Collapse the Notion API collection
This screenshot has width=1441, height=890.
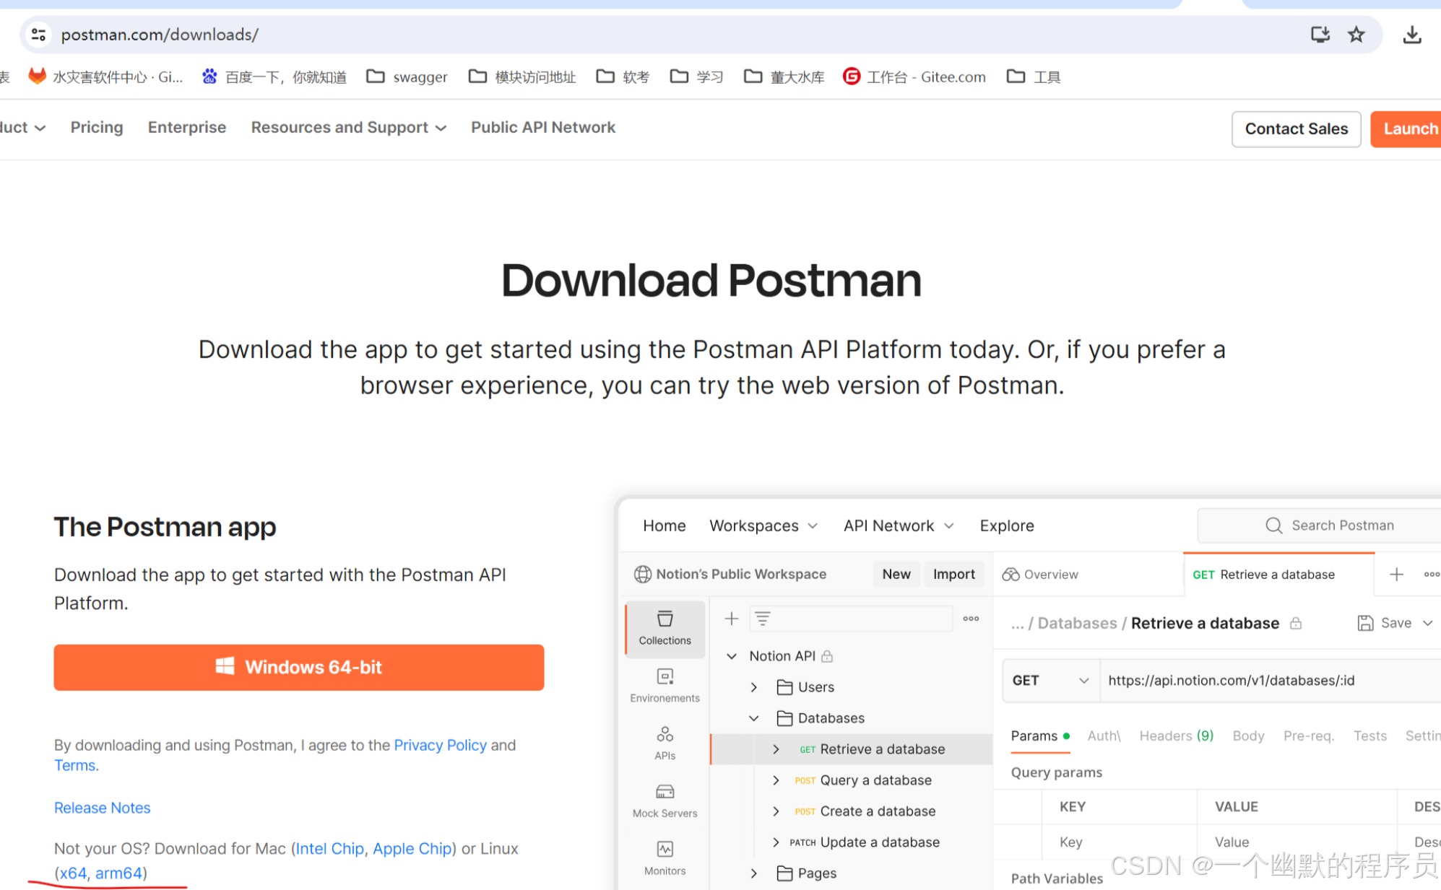point(732,656)
